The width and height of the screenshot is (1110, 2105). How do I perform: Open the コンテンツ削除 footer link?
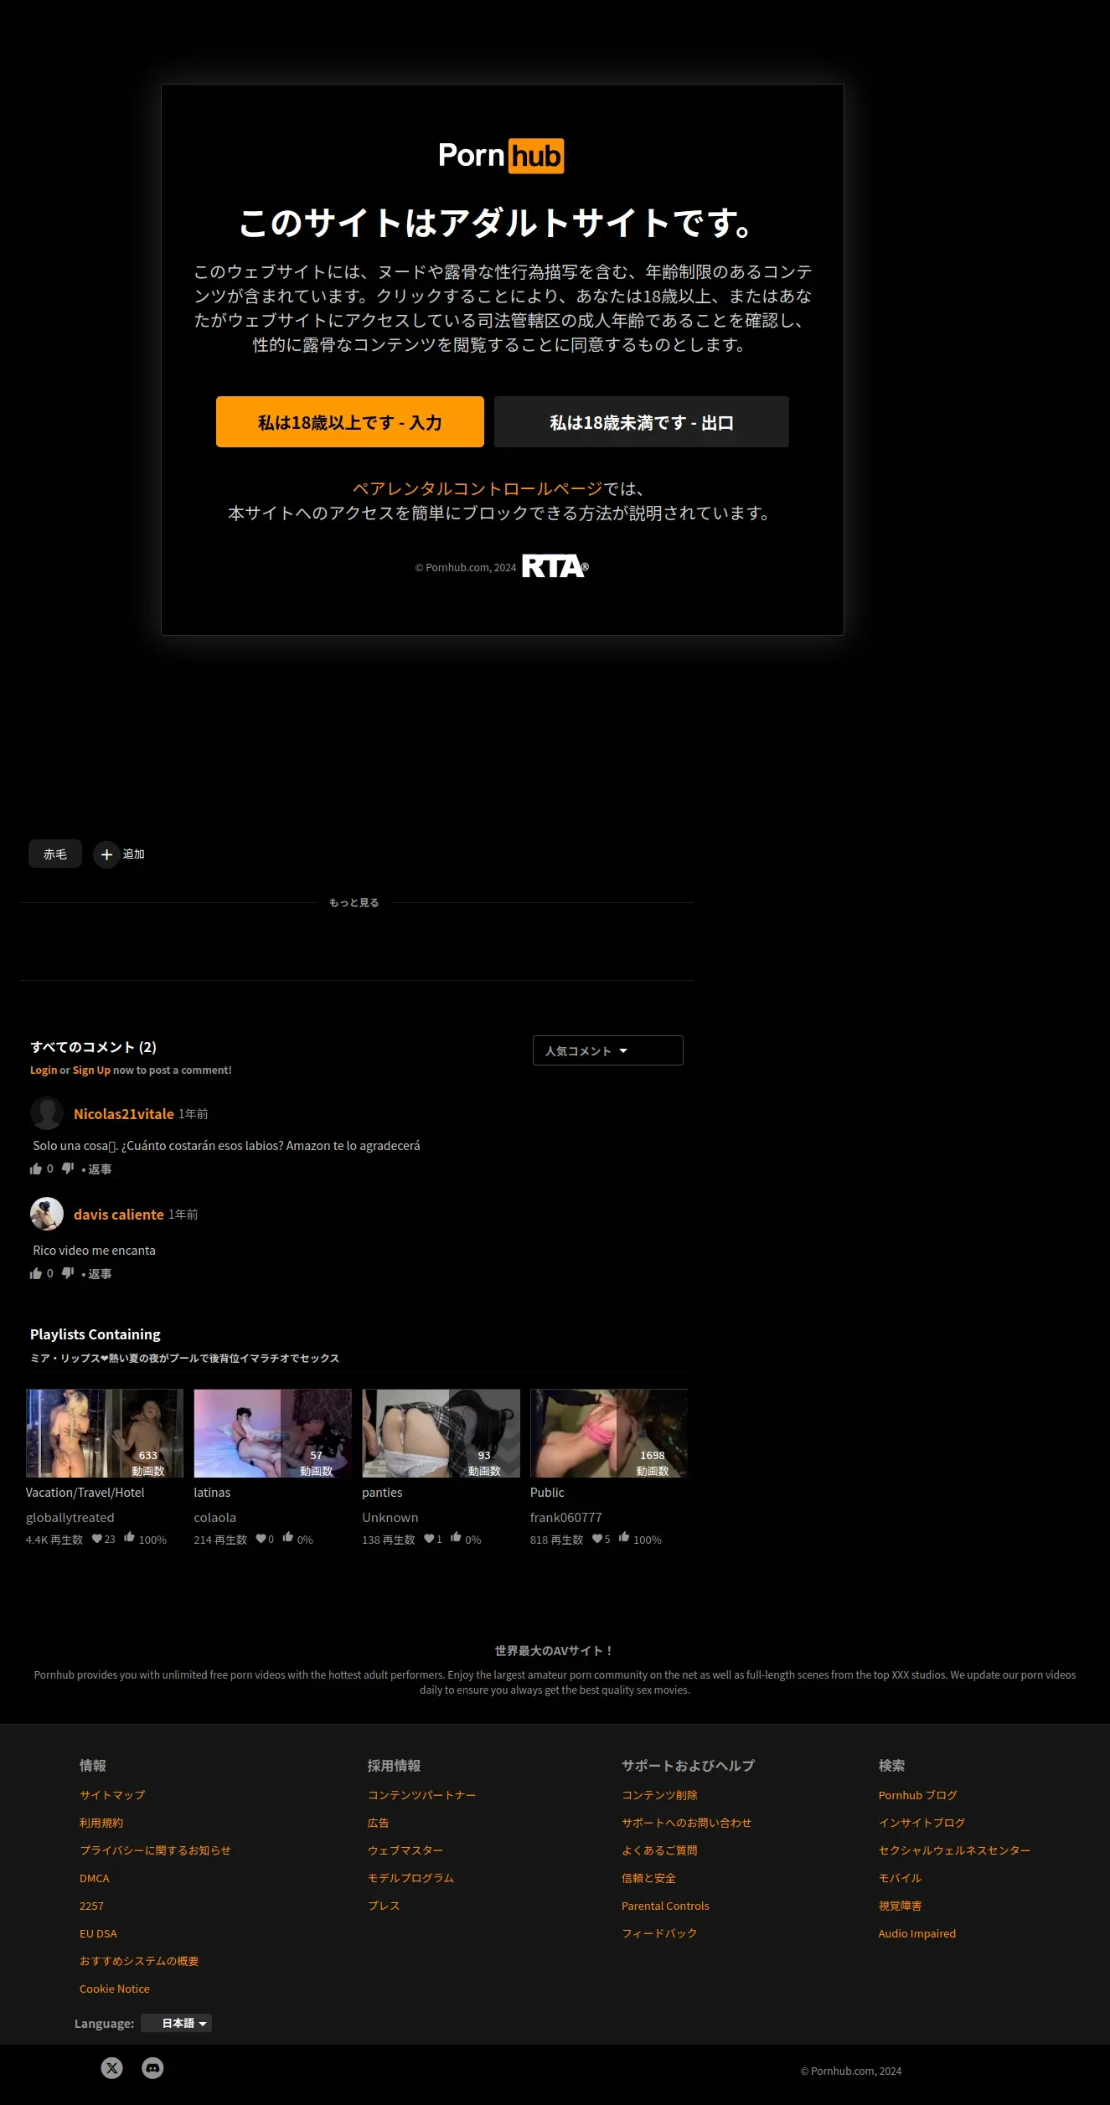659,1795
